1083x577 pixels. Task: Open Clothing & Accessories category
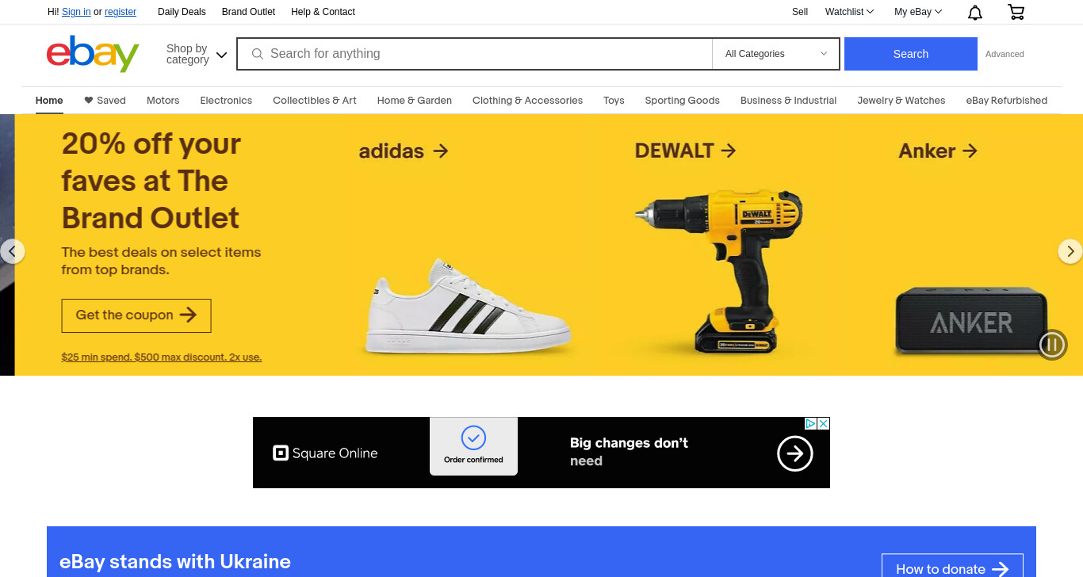point(527,101)
